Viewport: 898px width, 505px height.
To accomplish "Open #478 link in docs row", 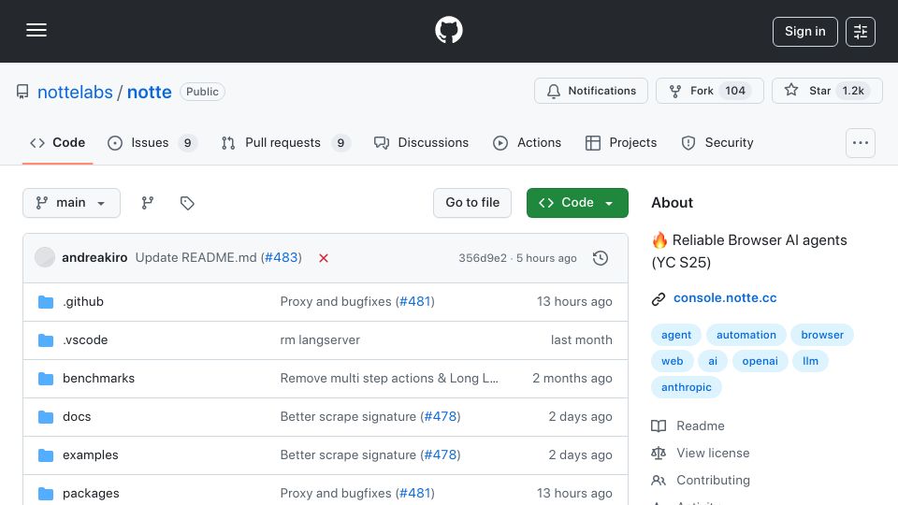I will click(441, 417).
